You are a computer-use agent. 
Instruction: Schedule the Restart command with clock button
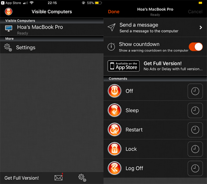pos(195,130)
